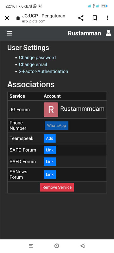Select the Teamspeak row label
The height and width of the screenshot is (253, 114).
click(22, 139)
